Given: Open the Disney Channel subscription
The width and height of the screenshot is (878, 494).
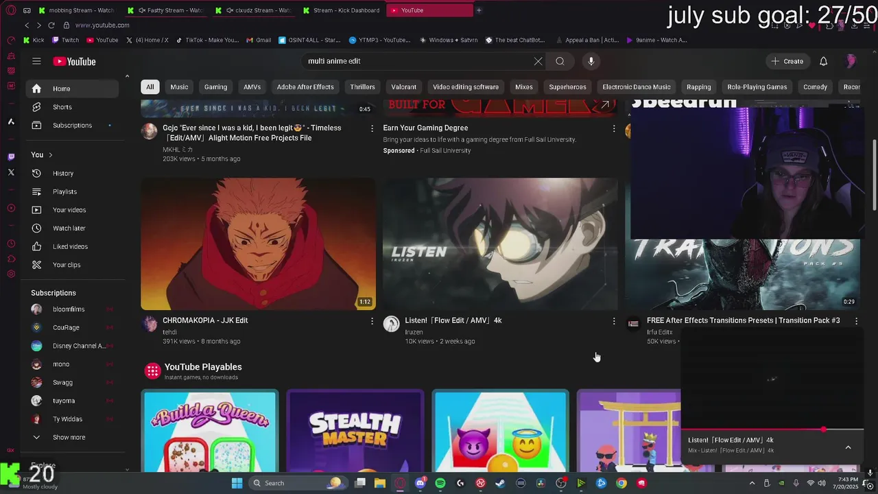Looking at the screenshot, I should pyautogui.click(x=72, y=346).
